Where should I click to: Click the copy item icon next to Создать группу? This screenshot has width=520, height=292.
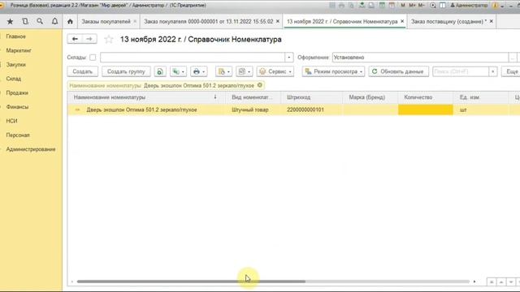(160, 71)
